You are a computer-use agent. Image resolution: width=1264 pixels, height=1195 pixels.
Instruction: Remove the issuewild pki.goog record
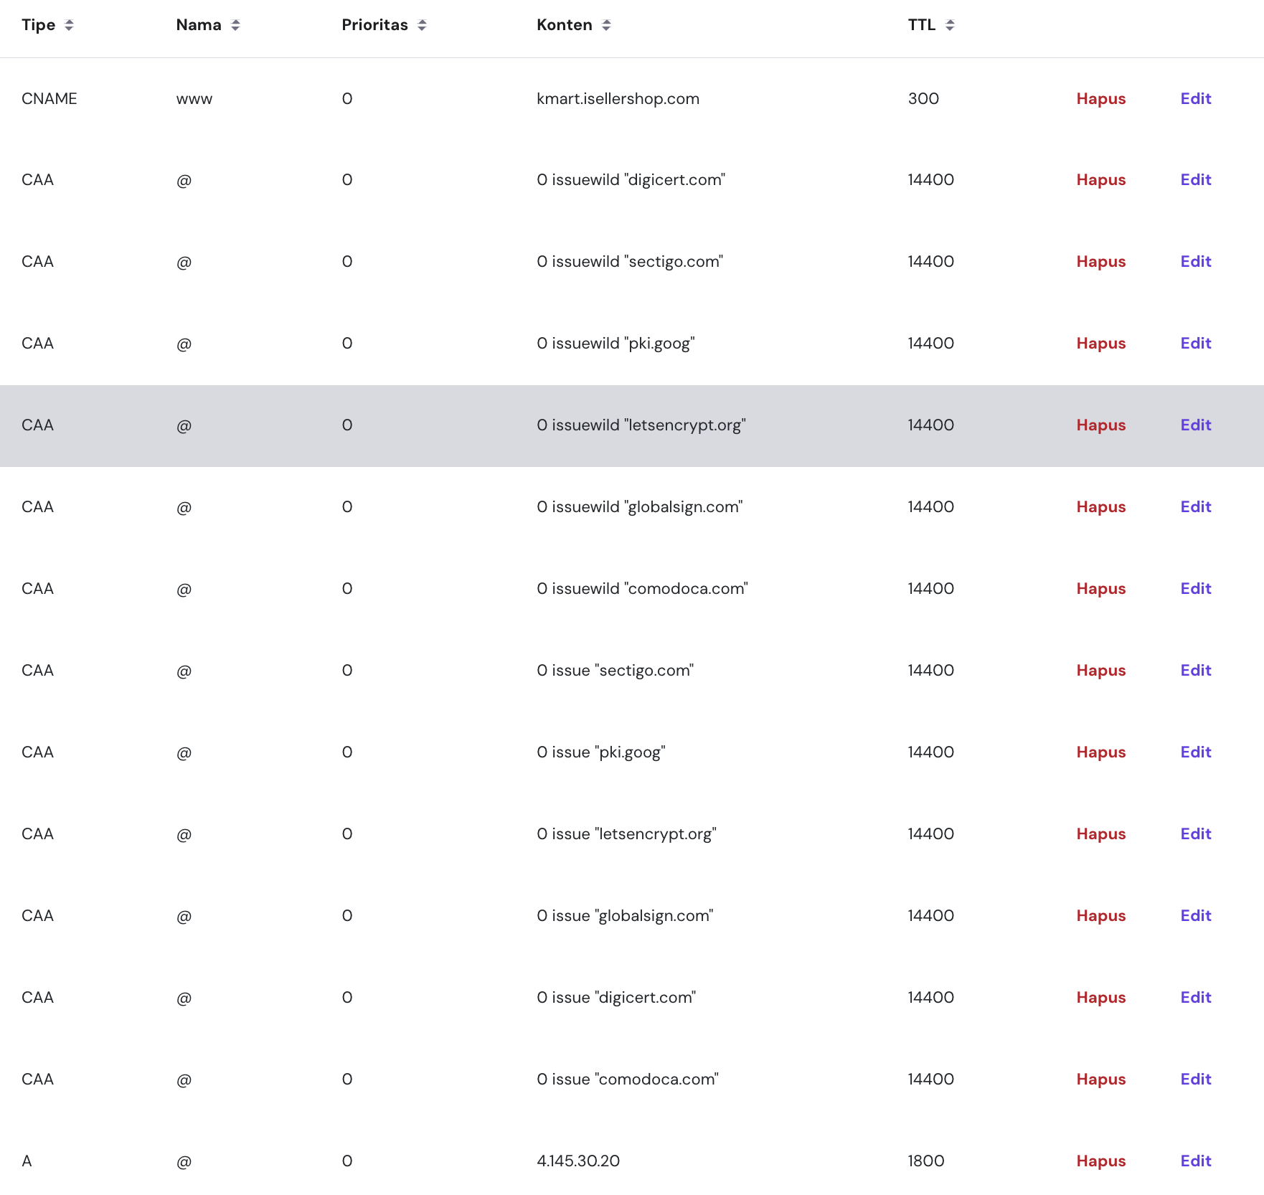point(1100,344)
